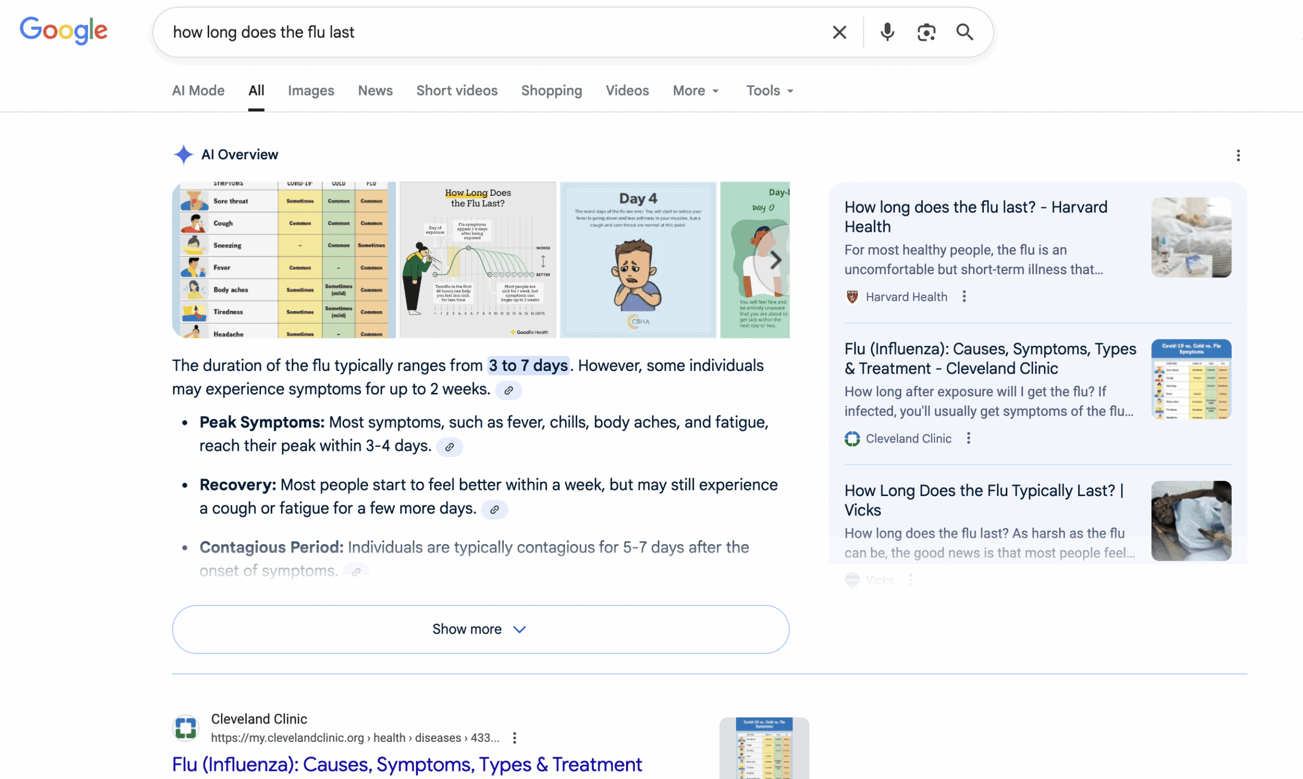Open the AI Overview three-dot options menu

pyautogui.click(x=1238, y=155)
